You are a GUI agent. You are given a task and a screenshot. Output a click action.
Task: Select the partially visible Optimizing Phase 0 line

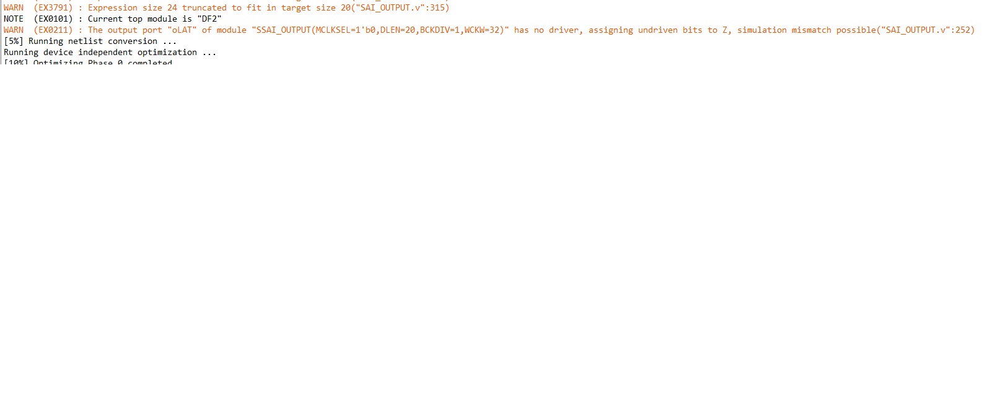pos(88,63)
